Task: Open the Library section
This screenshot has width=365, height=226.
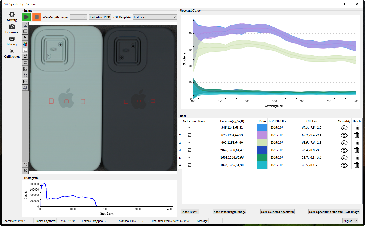Action: (12, 41)
